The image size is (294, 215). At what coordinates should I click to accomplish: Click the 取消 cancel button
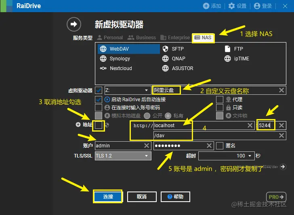click(x=142, y=197)
